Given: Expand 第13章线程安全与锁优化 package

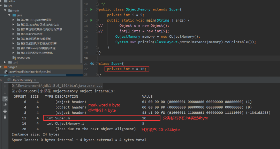Looking at the screenshot, I should point(13,53).
